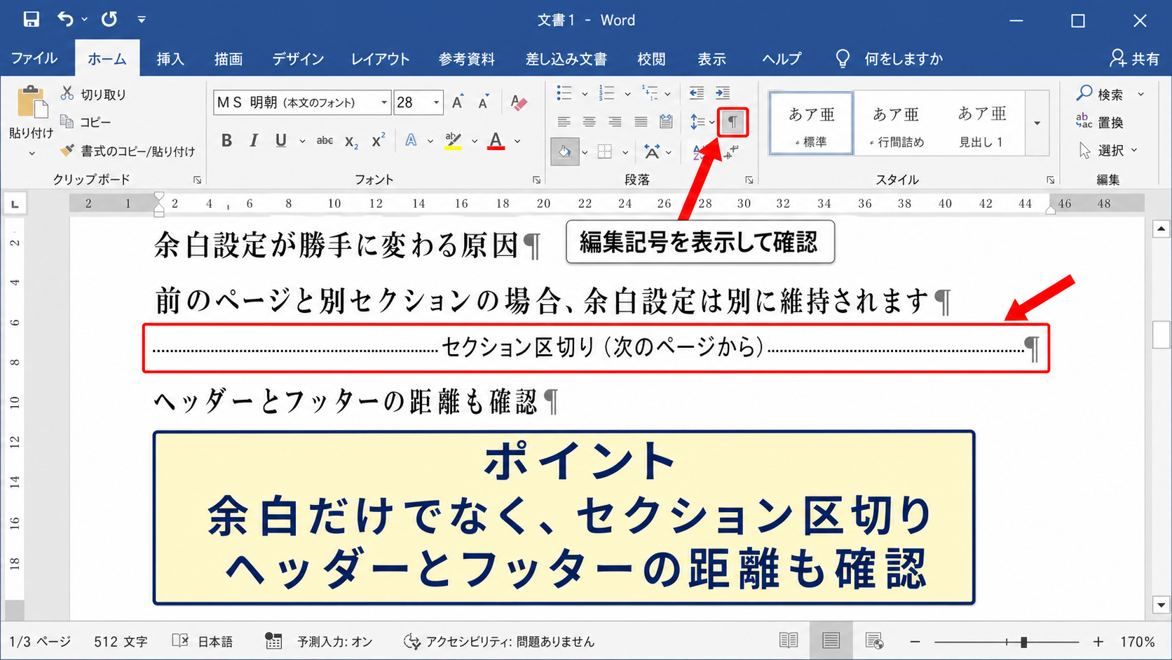
Task: Expand highlight color dropdown arrow
Action: pyautogui.click(x=475, y=141)
